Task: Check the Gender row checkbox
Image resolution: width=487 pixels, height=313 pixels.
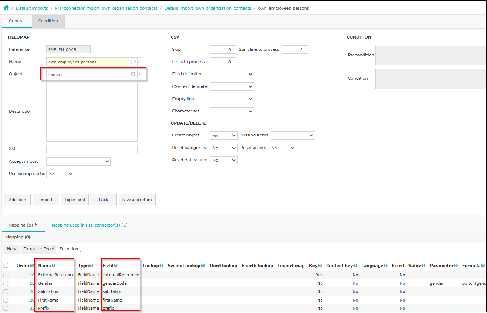Action: coord(6,283)
